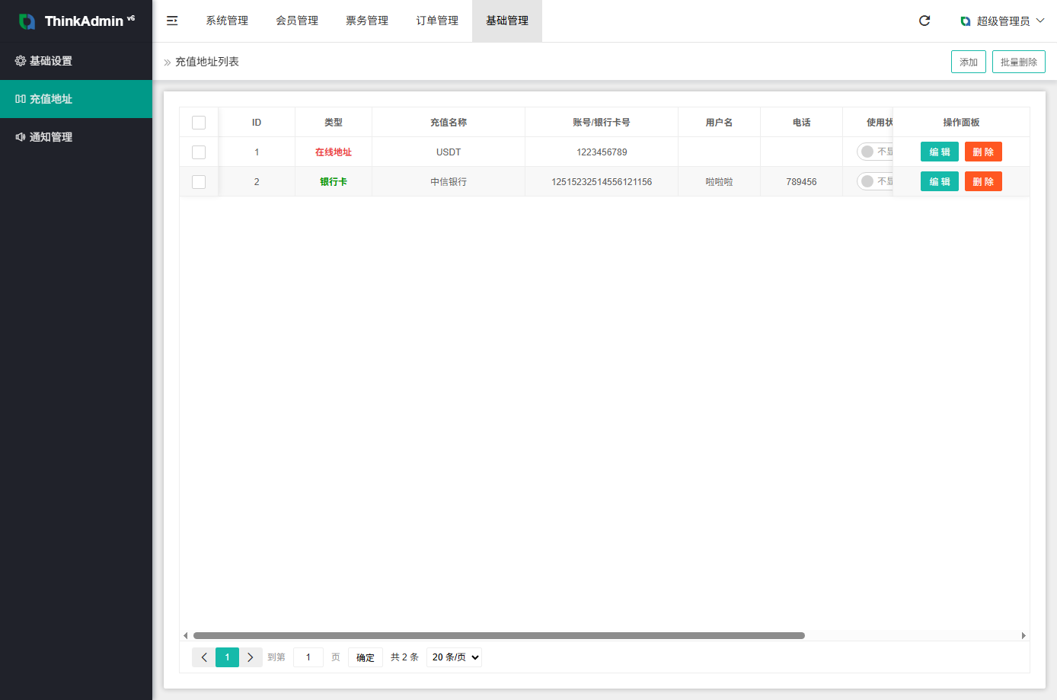Switch to the 会员管理 tab
This screenshot has width=1057, height=700.
(297, 21)
